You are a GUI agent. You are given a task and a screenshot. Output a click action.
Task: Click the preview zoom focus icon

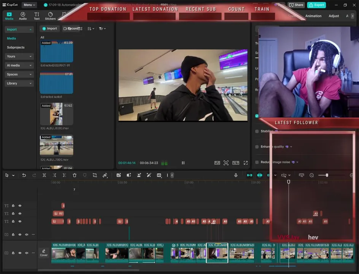point(226,163)
